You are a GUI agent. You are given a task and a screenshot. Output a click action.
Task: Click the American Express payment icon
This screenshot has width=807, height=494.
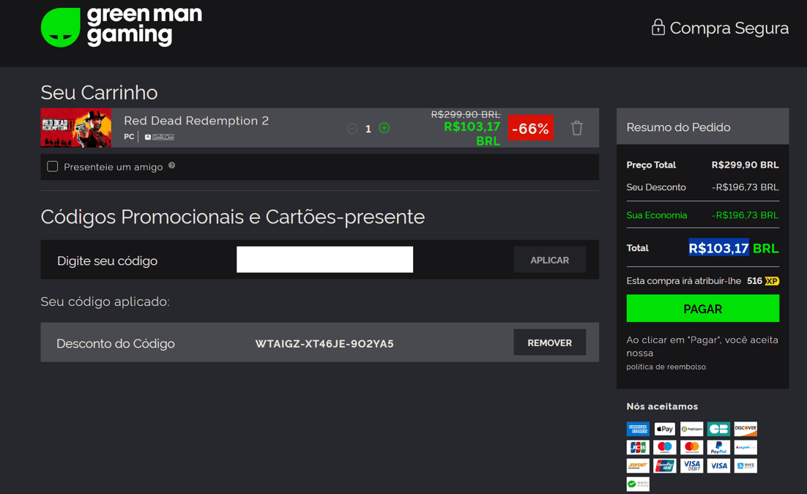point(638,429)
